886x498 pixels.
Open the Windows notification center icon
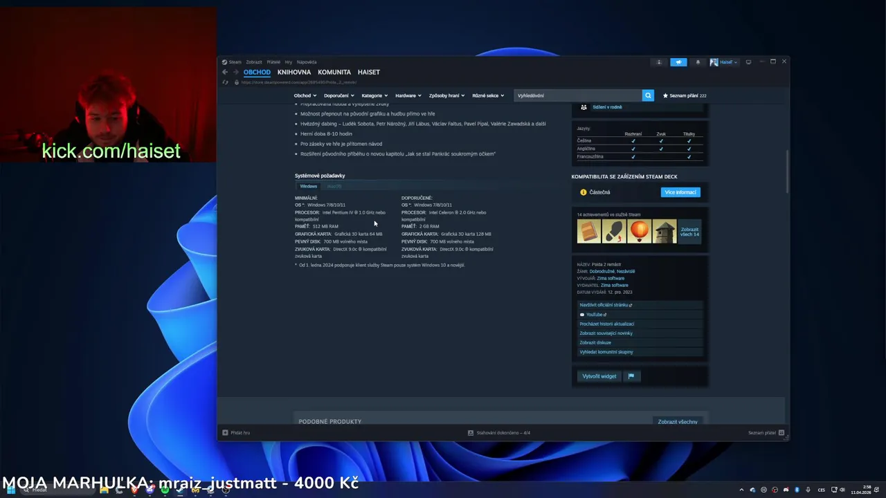click(x=878, y=490)
